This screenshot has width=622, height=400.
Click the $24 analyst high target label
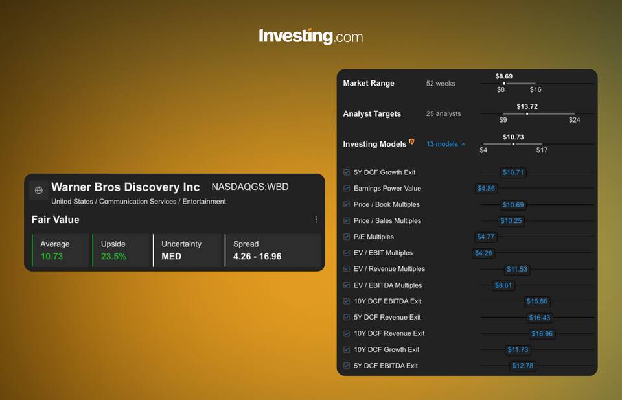575,120
